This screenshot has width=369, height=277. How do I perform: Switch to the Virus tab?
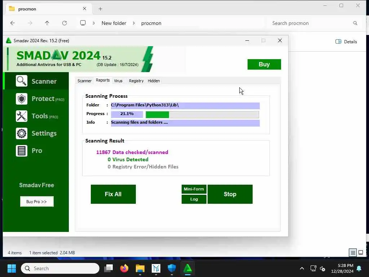118,81
